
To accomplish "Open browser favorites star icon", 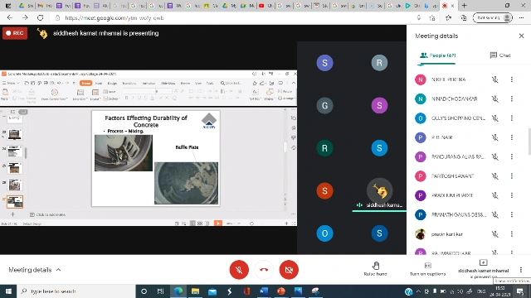I will click(x=448, y=17).
